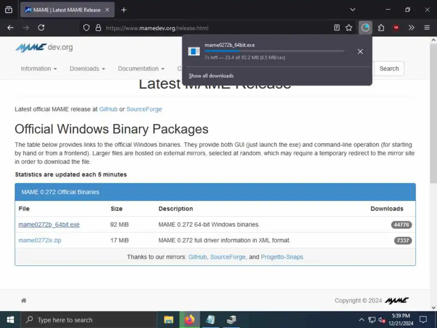Click the downloaded file icon in panel
The width and height of the screenshot is (437, 328).
click(194, 51)
